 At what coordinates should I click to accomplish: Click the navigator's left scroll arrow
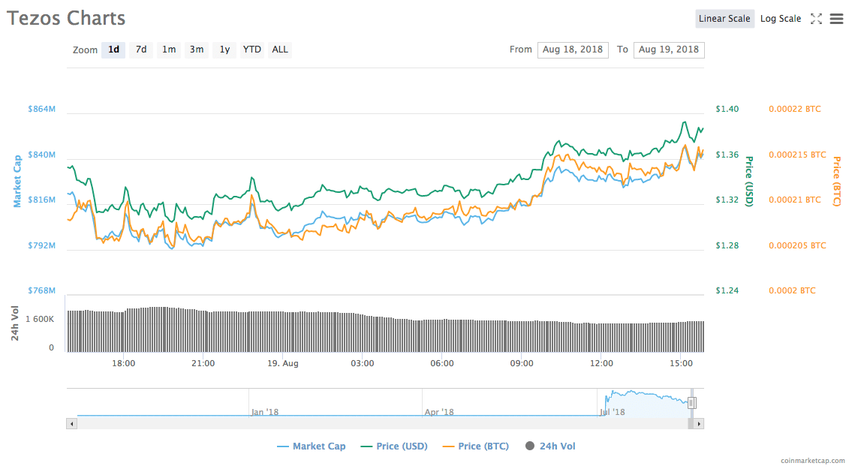click(x=71, y=422)
